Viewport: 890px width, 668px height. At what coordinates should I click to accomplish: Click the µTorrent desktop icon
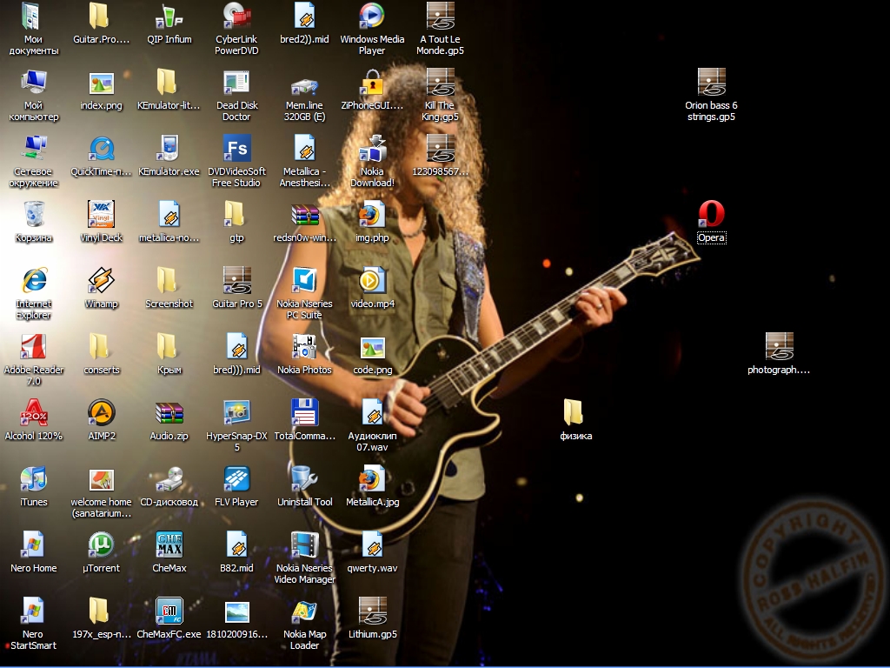[x=101, y=545]
